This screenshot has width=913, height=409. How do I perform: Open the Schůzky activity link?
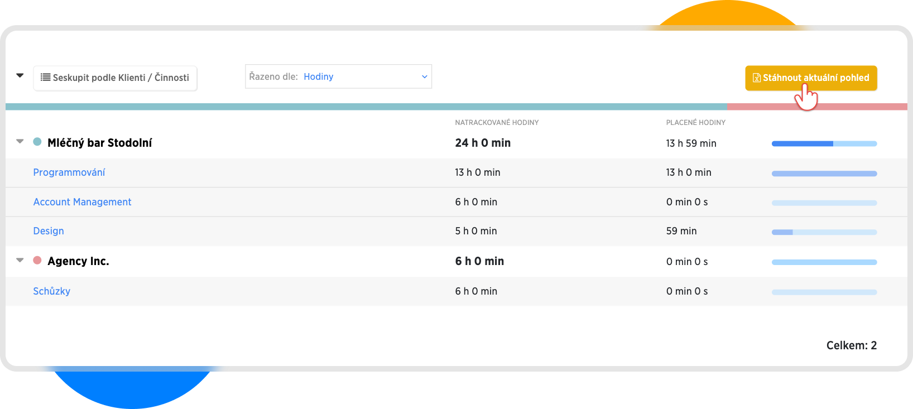pos(51,291)
